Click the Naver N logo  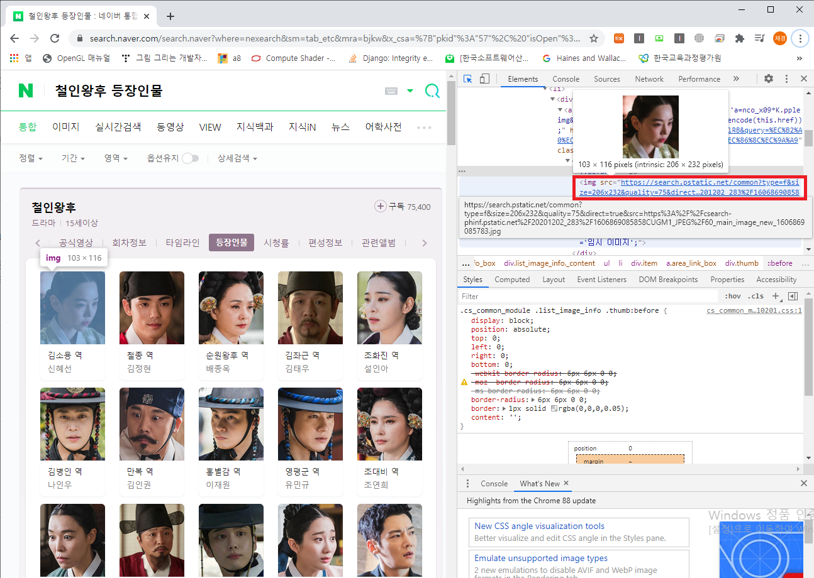click(26, 90)
